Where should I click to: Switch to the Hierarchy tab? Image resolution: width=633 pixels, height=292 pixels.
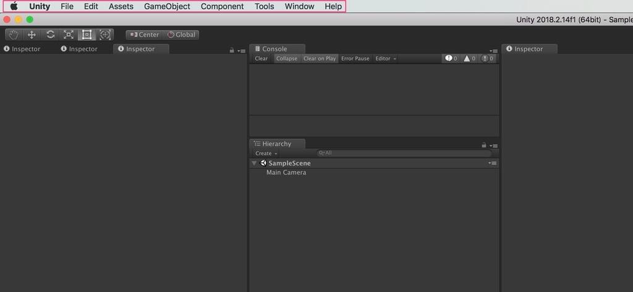click(277, 144)
